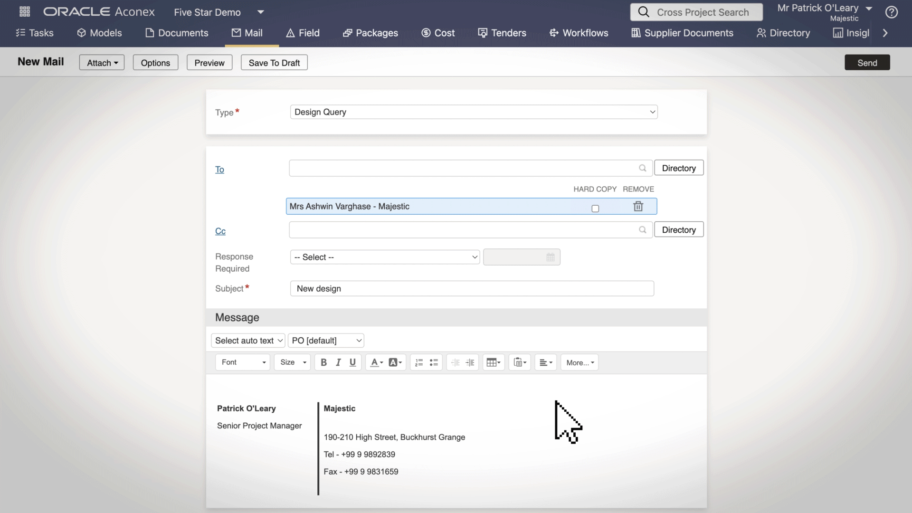Viewport: 912px width, 513px height.
Task: Switch to the Documents tab
Action: coord(177,33)
